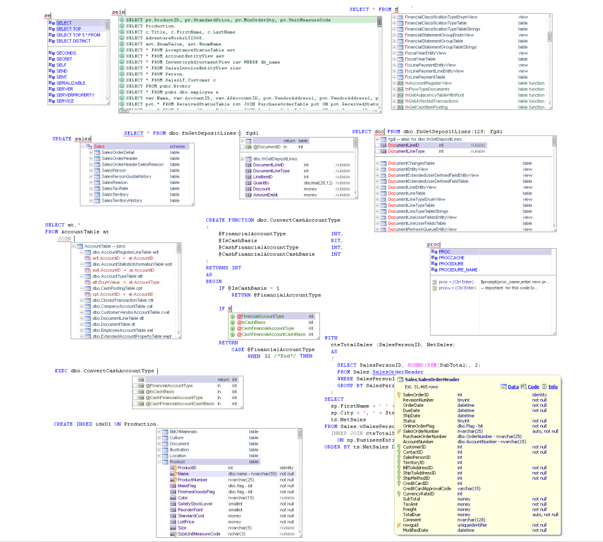This screenshot has width=603, height=542.
Task: Click table icon of dbo.CompanyAccountTable cat
Action: coord(87,306)
